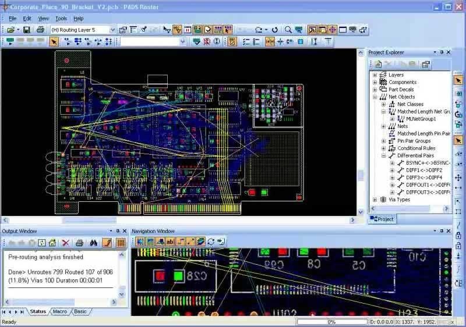The width and height of the screenshot is (466, 327).
Task: Start autorouting with the green play icon
Action: click(10, 41)
